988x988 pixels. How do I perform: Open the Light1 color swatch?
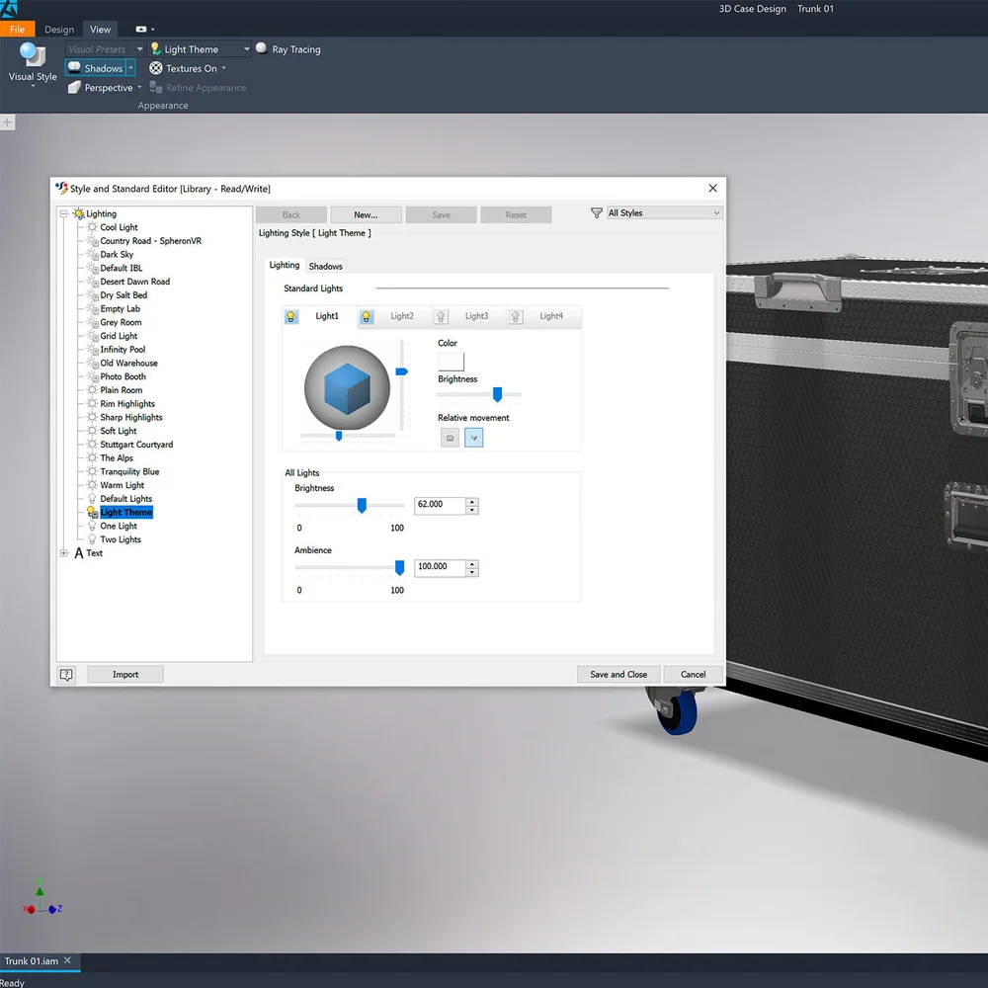point(452,362)
